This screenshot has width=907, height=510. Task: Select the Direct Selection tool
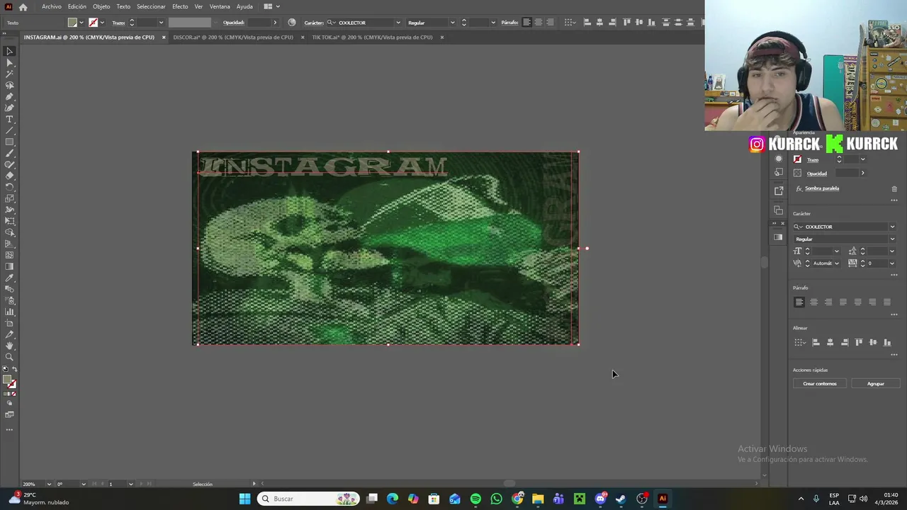tap(10, 62)
